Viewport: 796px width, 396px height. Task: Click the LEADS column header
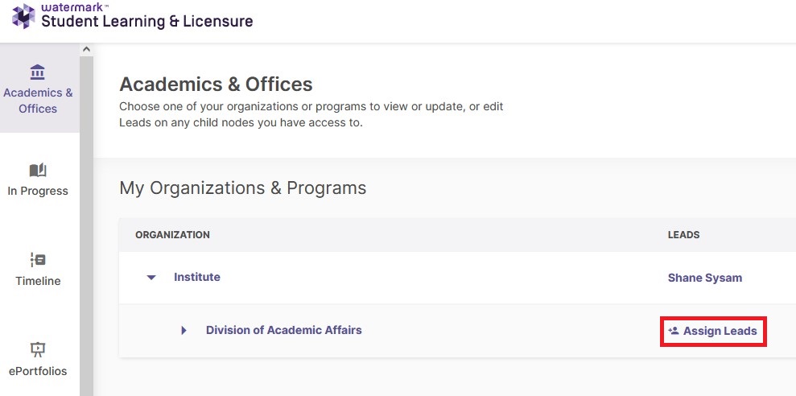pyautogui.click(x=683, y=235)
